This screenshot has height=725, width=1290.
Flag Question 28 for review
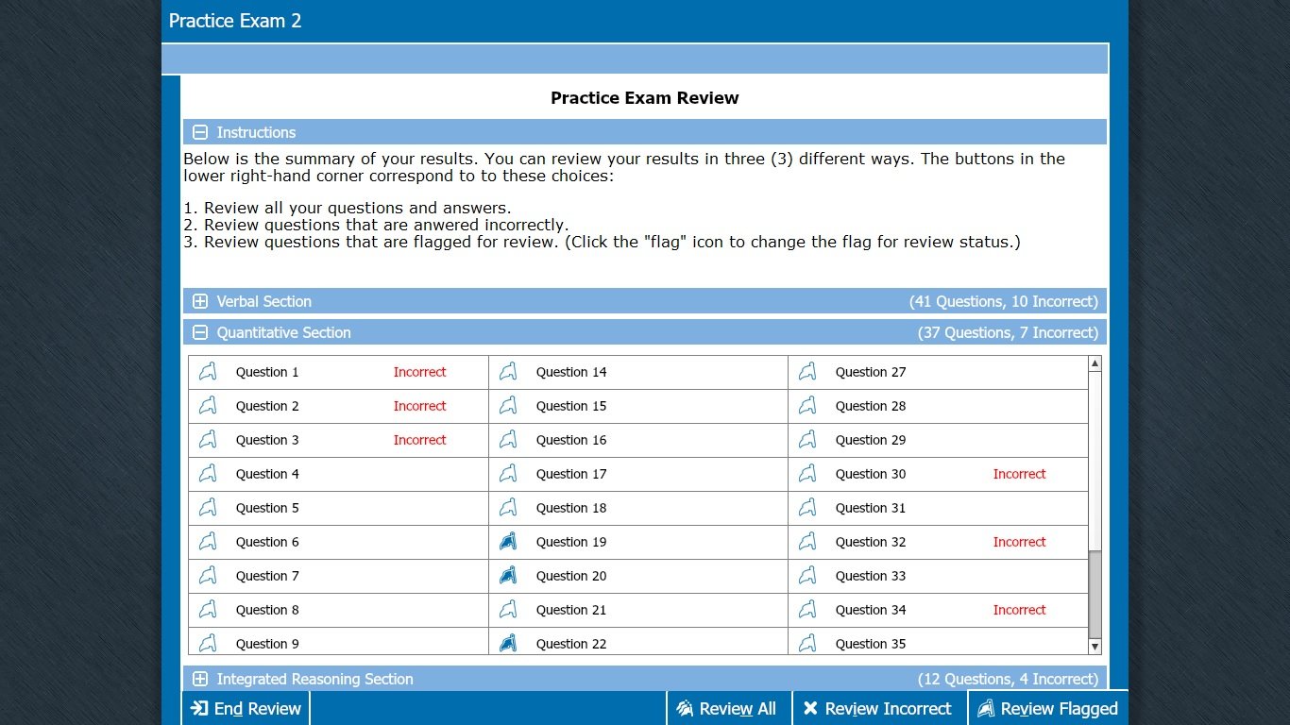pos(807,406)
